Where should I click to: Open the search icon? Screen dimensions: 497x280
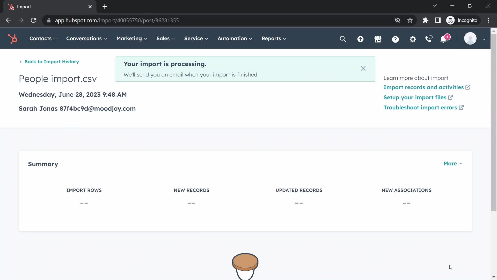(343, 39)
